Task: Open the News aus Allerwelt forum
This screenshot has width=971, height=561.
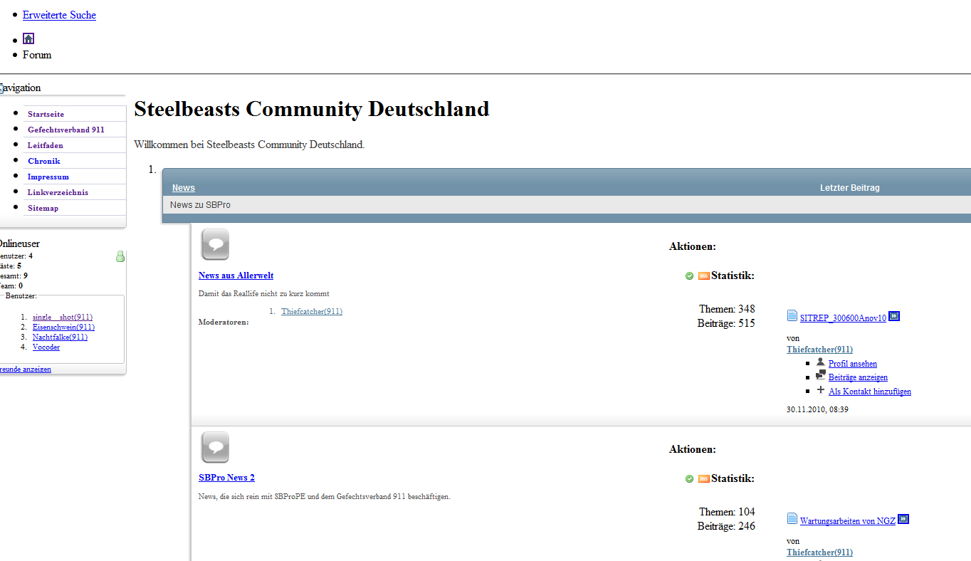Action: point(236,276)
